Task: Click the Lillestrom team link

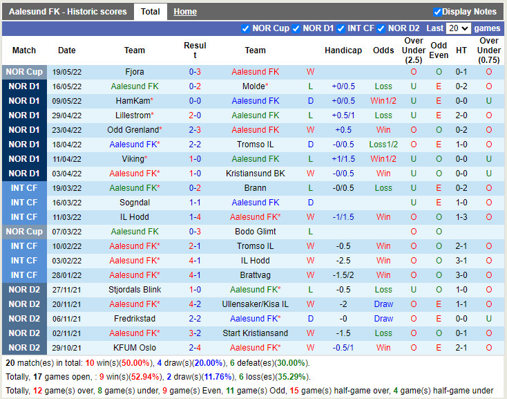Action: [133, 115]
